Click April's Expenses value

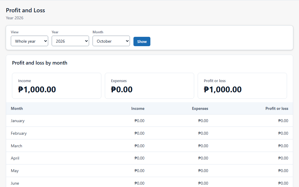click(x=203, y=158)
